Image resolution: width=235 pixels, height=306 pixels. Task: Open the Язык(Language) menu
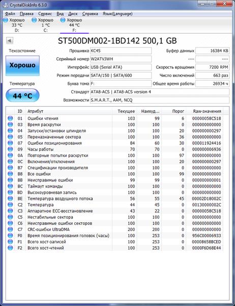coord(118,14)
